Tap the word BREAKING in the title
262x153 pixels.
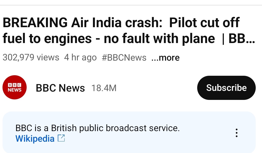(x=35, y=23)
